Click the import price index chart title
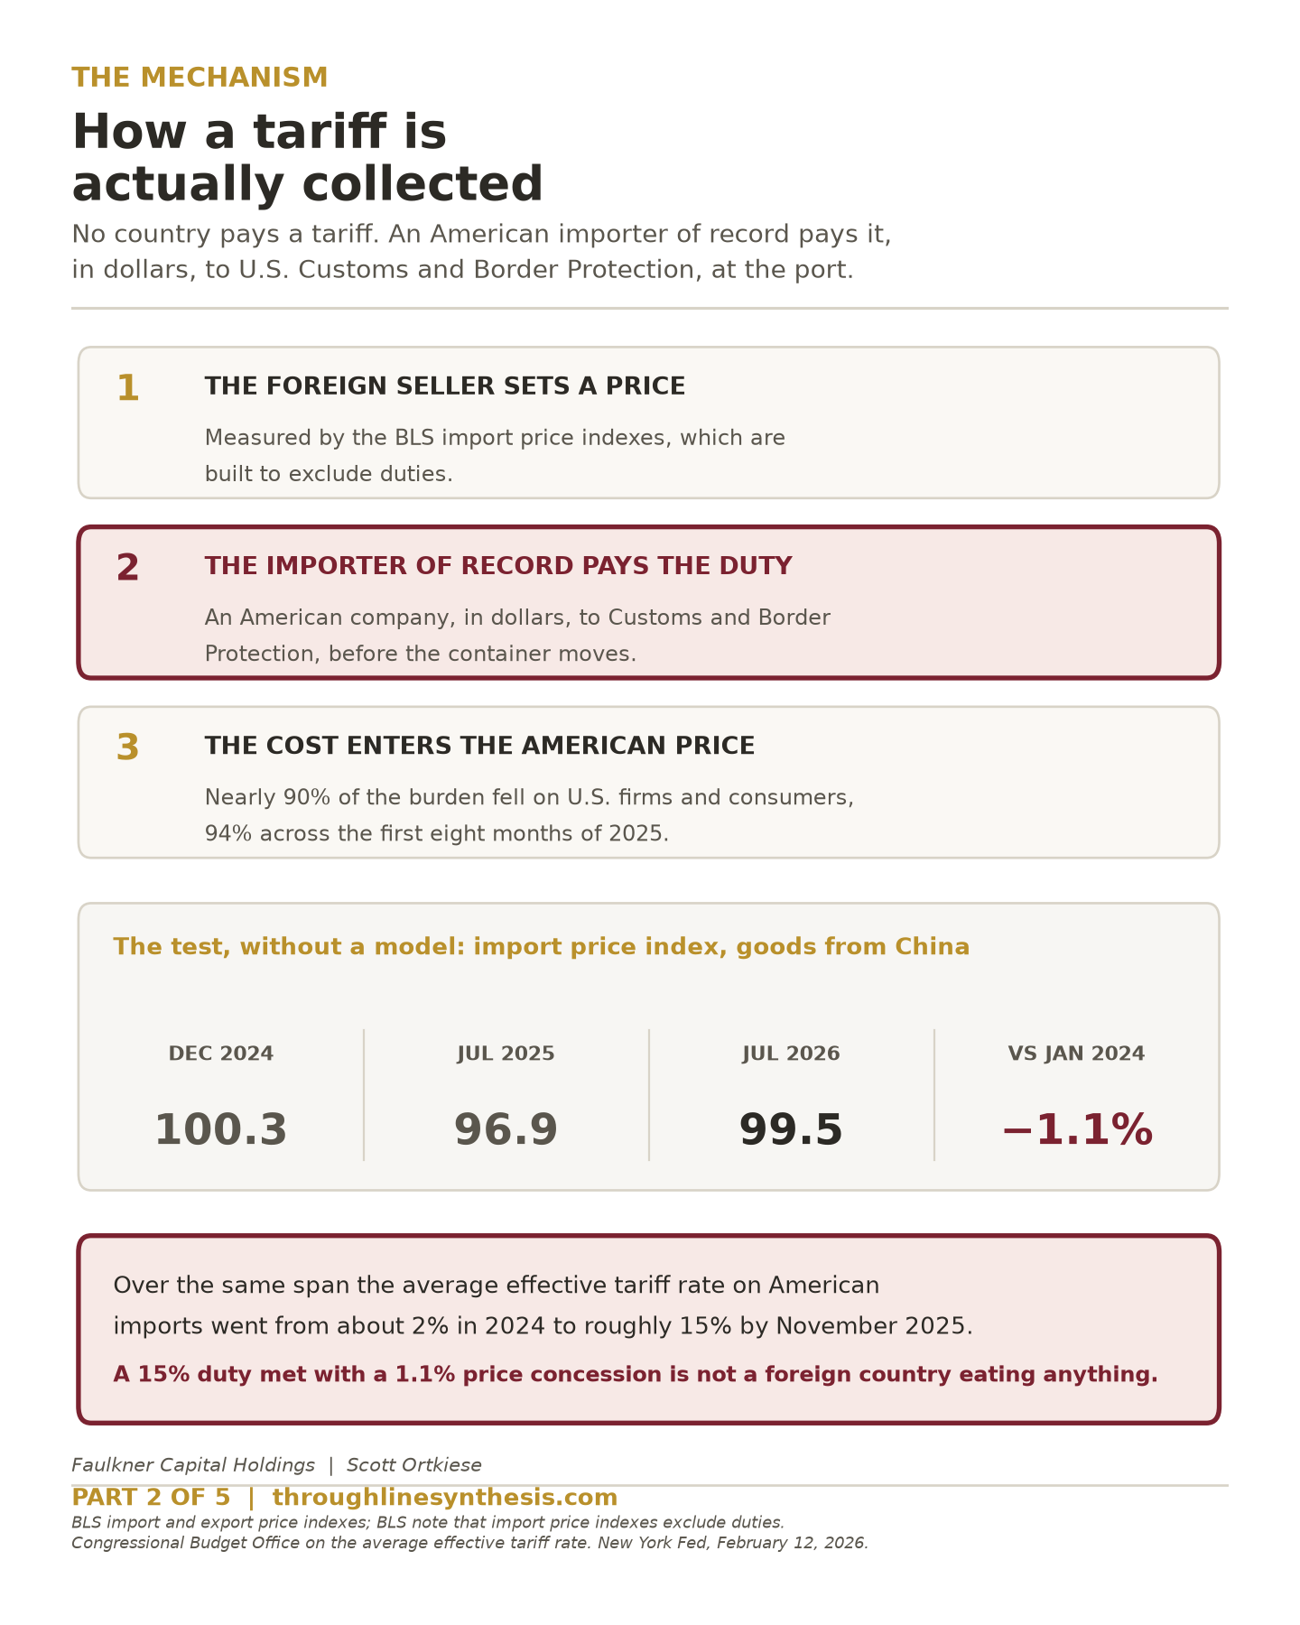 click(x=542, y=947)
